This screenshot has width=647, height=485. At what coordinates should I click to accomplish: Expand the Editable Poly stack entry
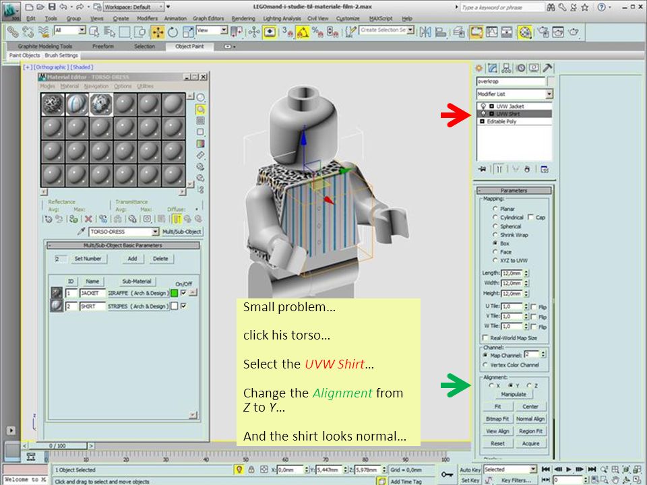[x=482, y=122]
